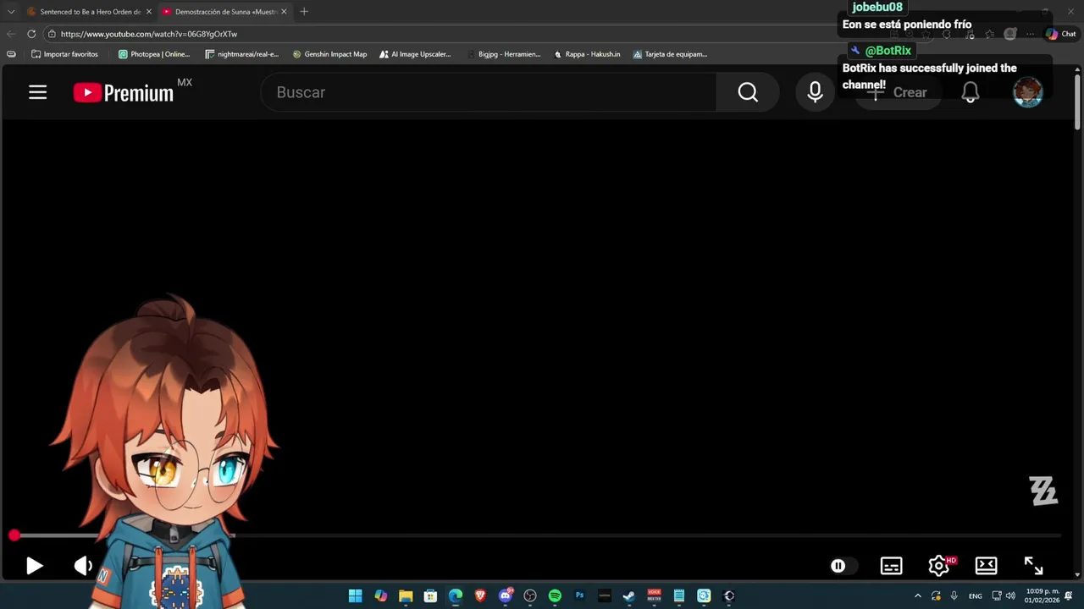Image resolution: width=1084 pixels, height=609 pixels.
Task: Open Spotify from the taskbar
Action: pos(555,595)
